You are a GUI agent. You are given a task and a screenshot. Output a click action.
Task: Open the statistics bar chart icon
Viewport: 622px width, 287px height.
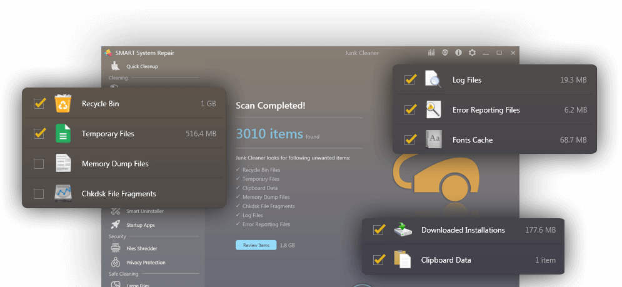[x=431, y=53]
